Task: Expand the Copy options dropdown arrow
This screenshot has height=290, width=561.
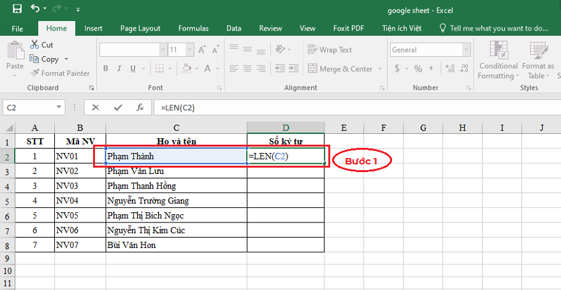Action: [x=66, y=59]
